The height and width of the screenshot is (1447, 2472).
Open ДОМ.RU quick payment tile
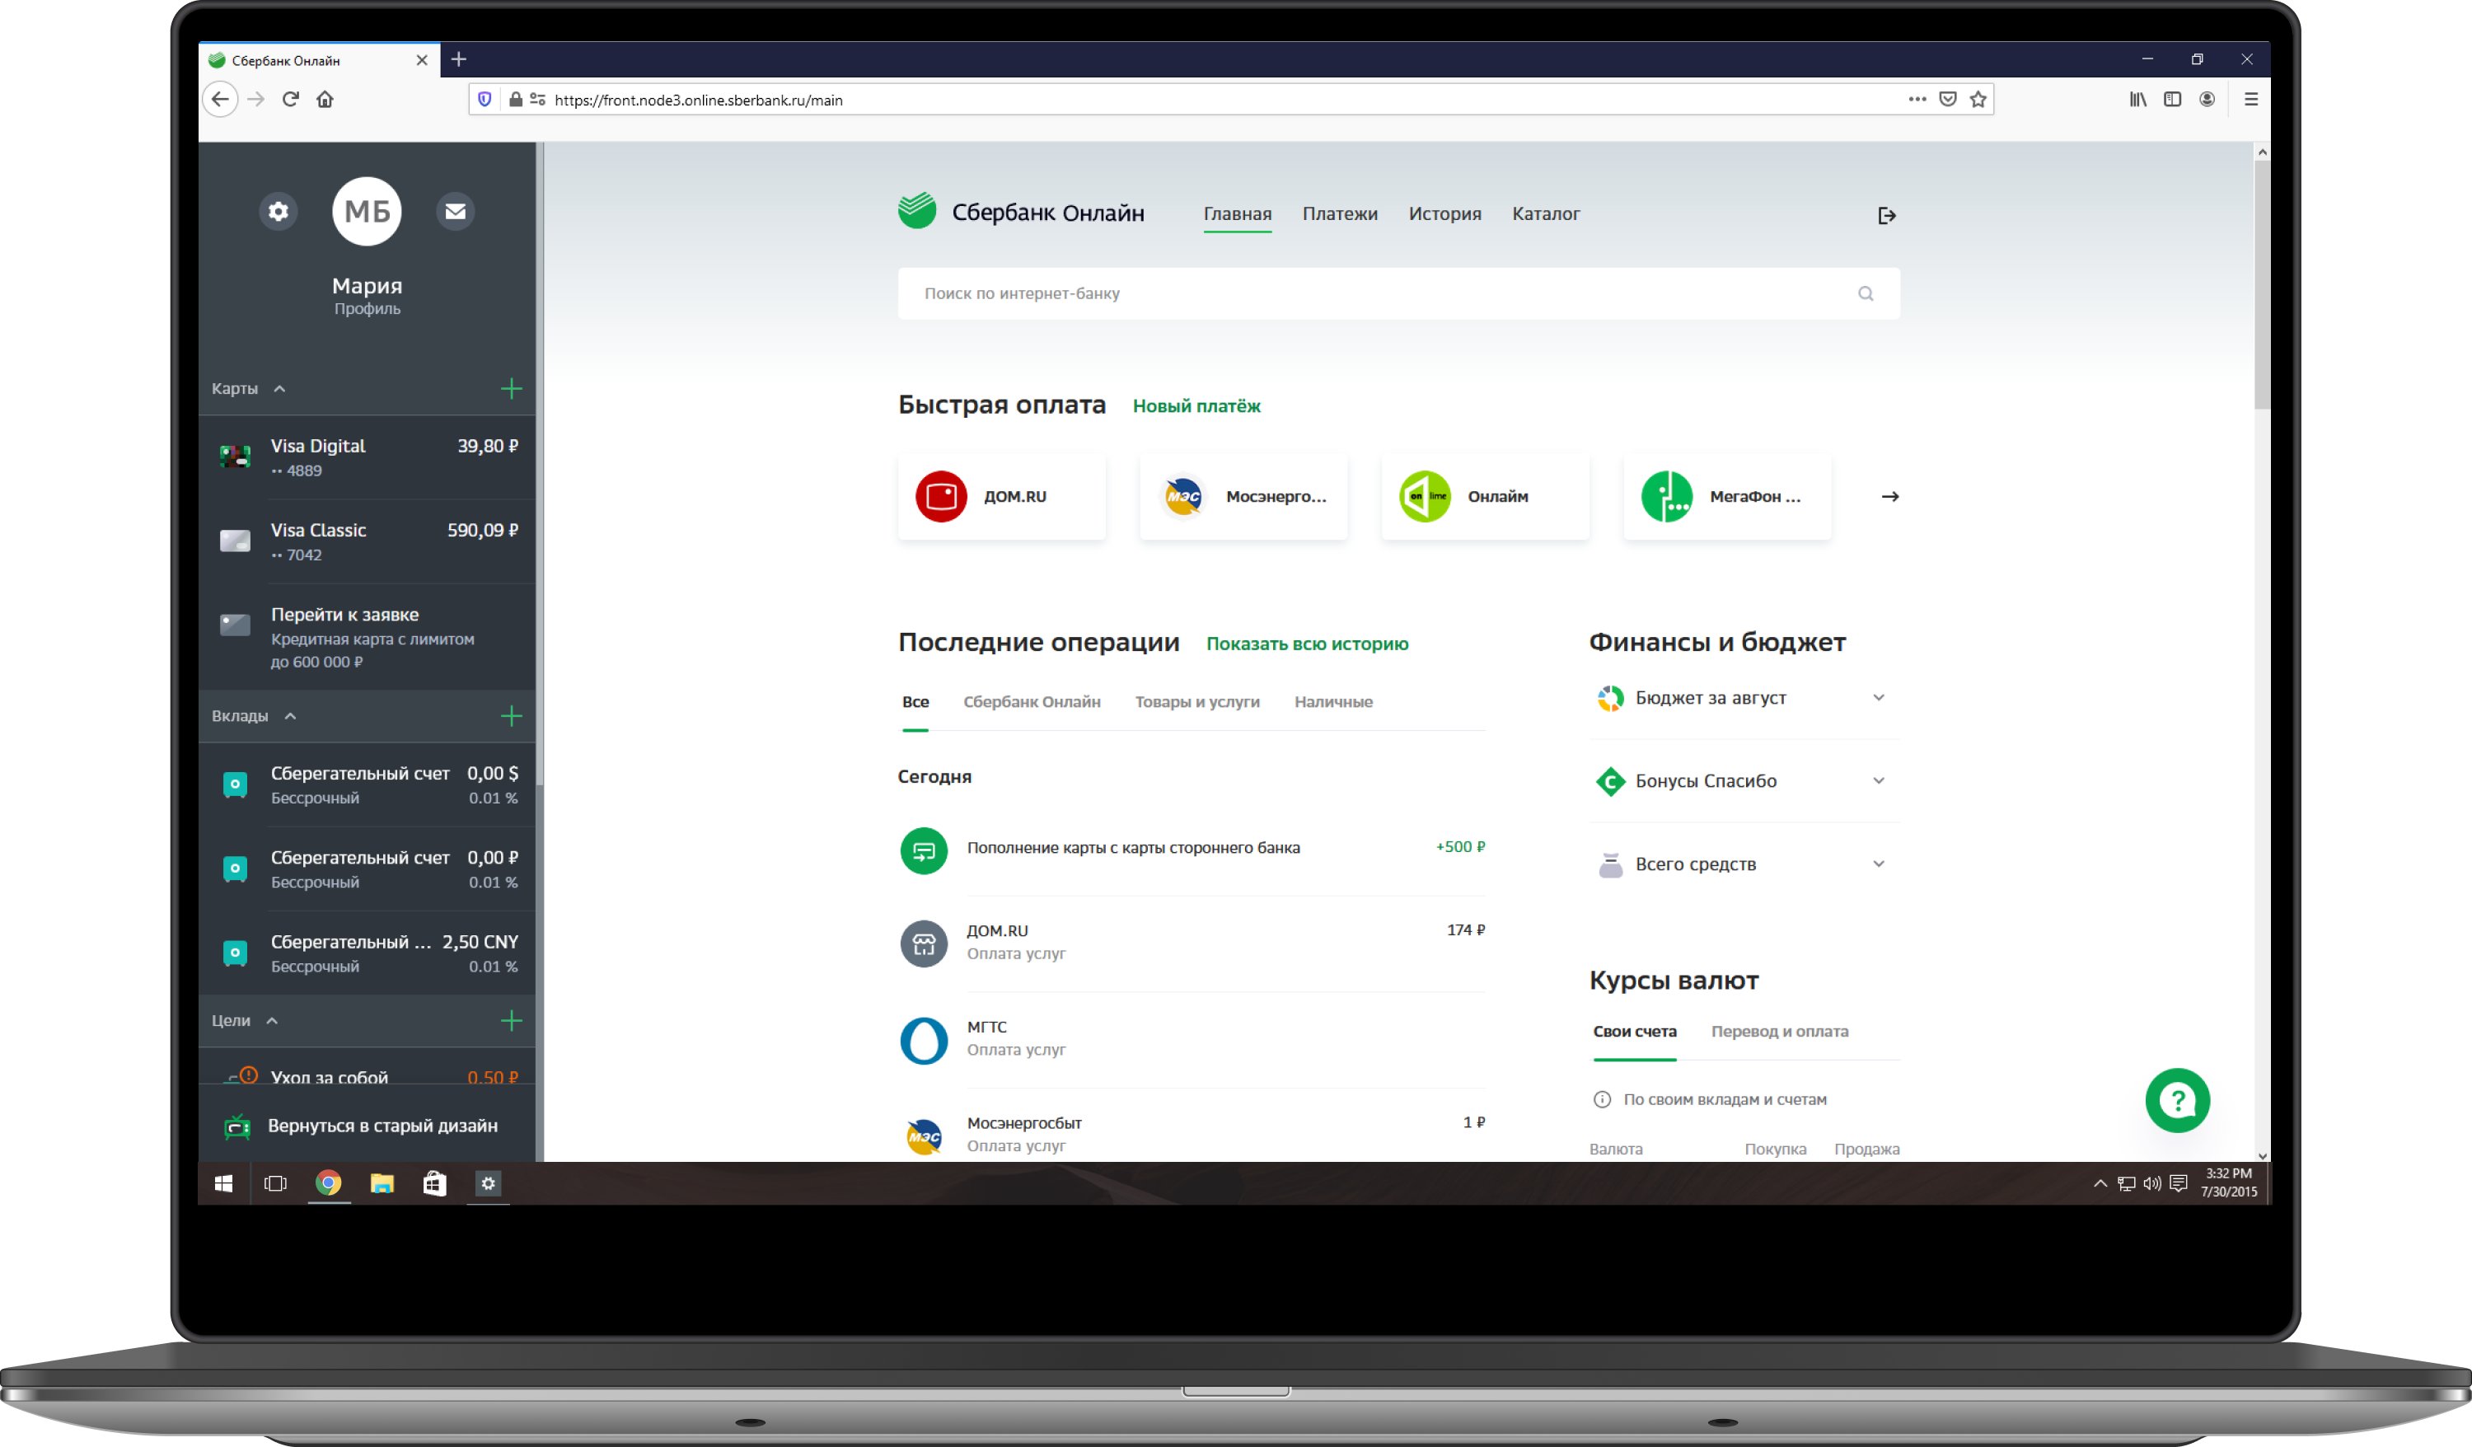pyautogui.click(x=1001, y=496)
